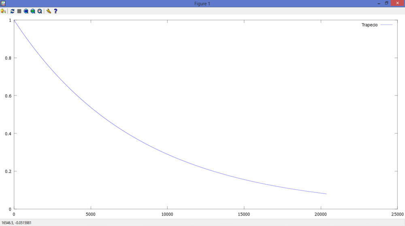The width and height of the screenshot is (405, 226).
Task: Click the Replot refresh icon
Action: [13, 11]
